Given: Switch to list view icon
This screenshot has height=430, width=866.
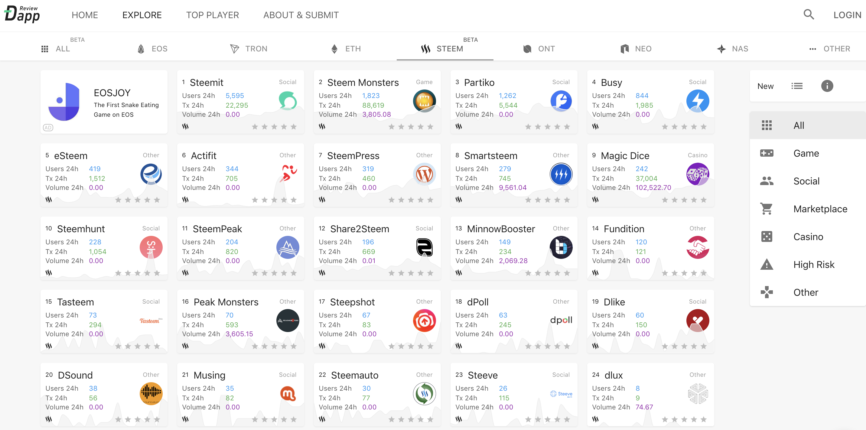Looking at the screenshot, I should point(796,86).
